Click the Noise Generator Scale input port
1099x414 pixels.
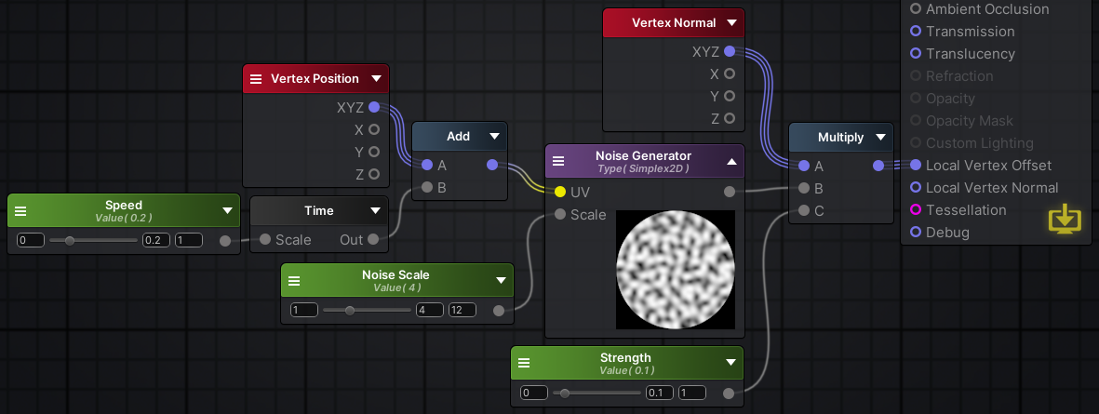(x=560, y=214)
